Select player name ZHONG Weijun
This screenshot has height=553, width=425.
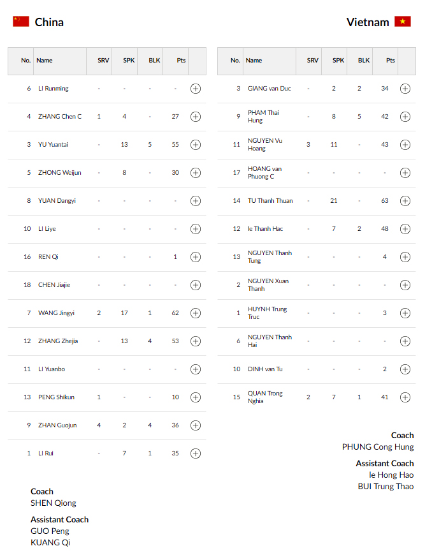click(59, 172)
